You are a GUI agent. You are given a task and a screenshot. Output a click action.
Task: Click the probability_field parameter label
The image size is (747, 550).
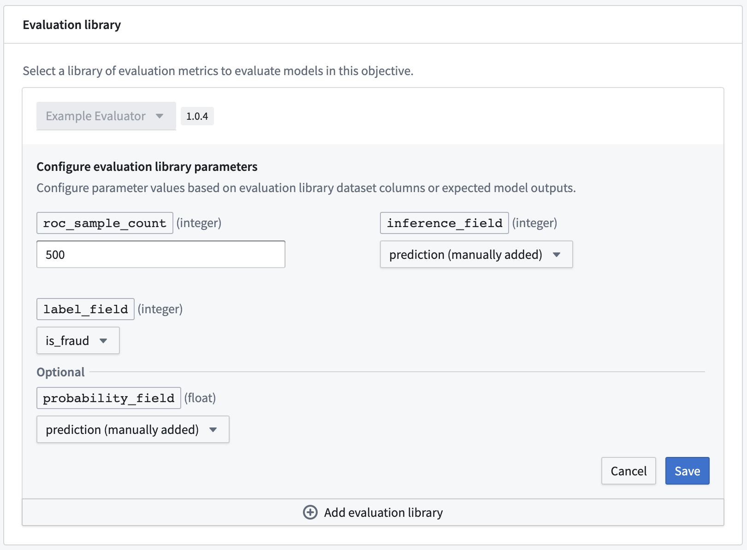109,398
